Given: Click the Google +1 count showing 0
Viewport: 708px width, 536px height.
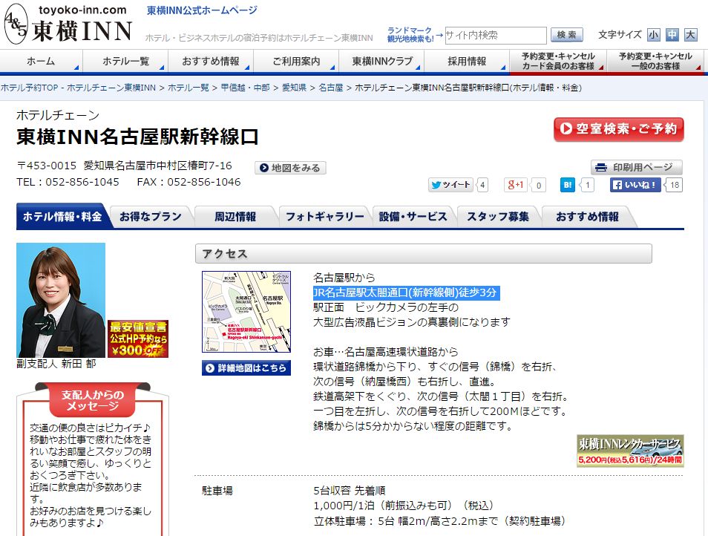Looking at the screenshot, I should [x=538, y=185].
